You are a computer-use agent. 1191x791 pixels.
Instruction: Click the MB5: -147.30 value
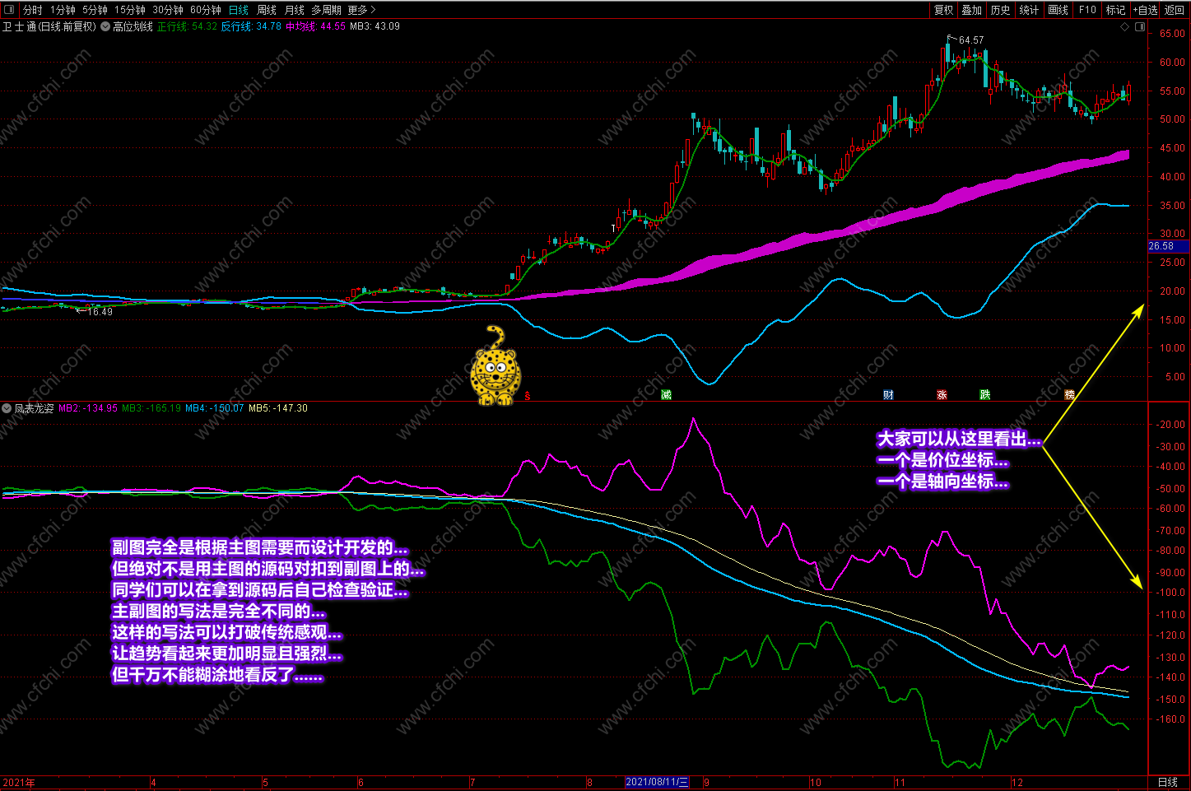coord(278,408)
